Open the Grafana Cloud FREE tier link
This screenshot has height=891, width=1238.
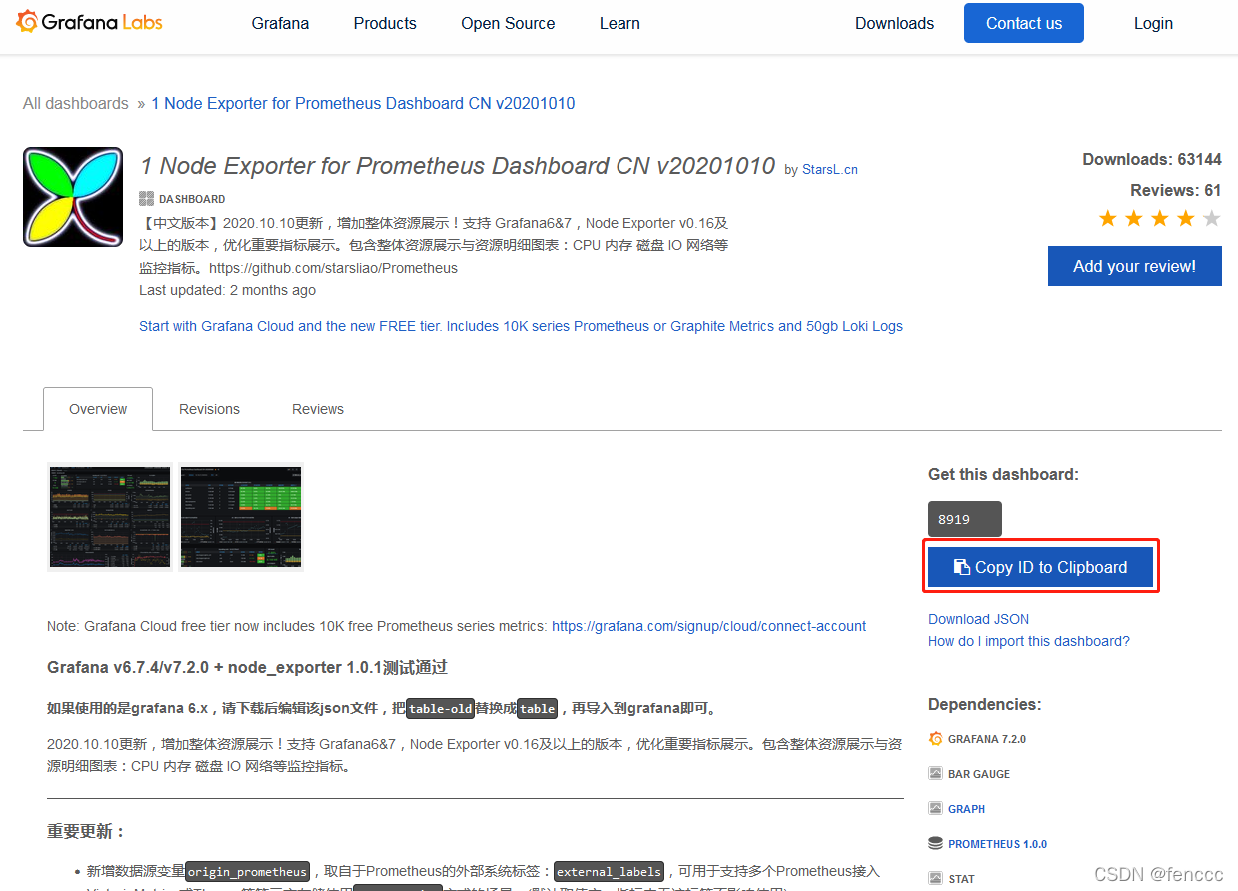point(521,326)
